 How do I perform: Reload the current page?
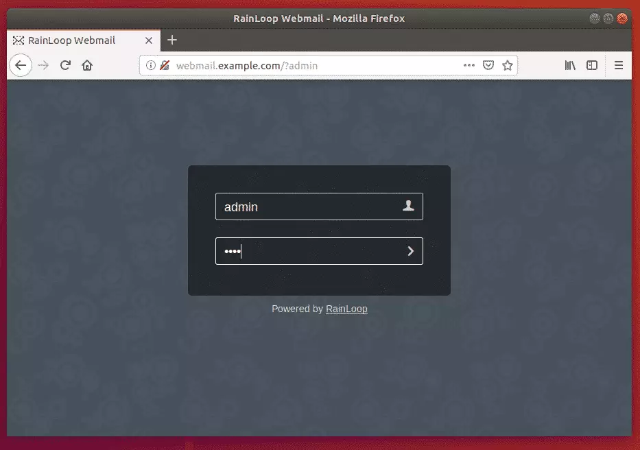pyautogui.click(x=65, y=65)
